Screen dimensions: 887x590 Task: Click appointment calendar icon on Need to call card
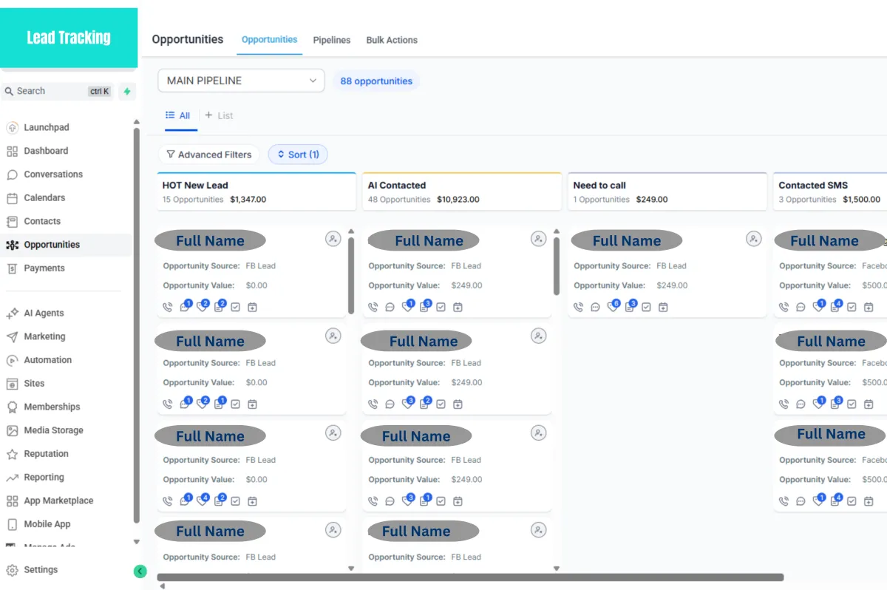pyautogui.click(x=663, y=307)
